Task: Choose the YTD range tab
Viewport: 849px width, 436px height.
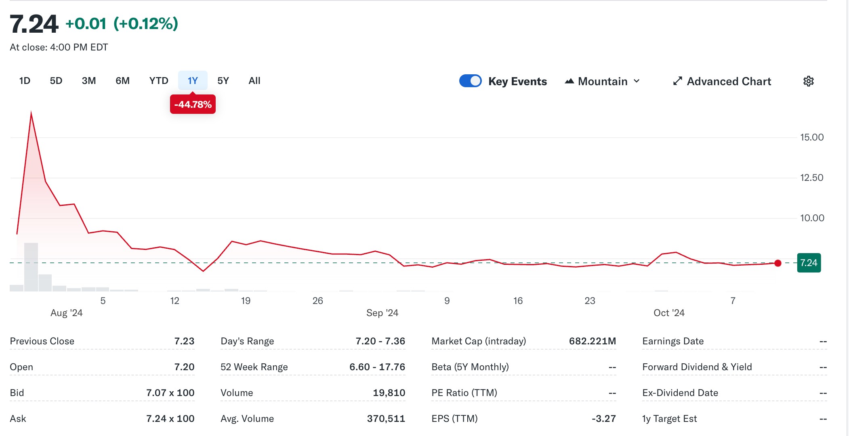Action: tap(158, 81)
